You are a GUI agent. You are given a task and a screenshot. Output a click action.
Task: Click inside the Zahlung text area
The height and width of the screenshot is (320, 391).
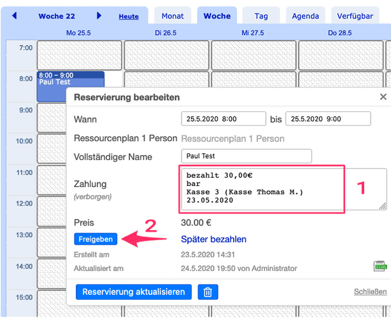tap(284, 189)
